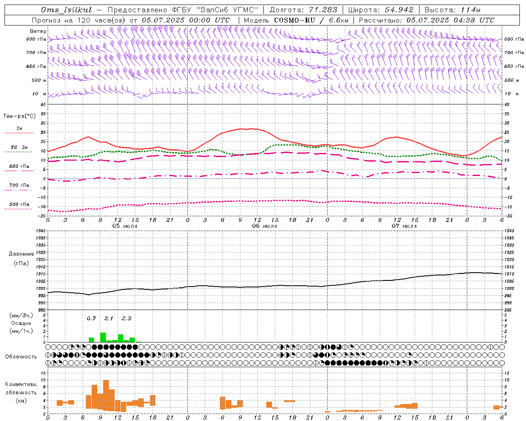This screenshot has height=421, width=526.
Task: Click the tallest green precipitation bar
Action: 103,337
